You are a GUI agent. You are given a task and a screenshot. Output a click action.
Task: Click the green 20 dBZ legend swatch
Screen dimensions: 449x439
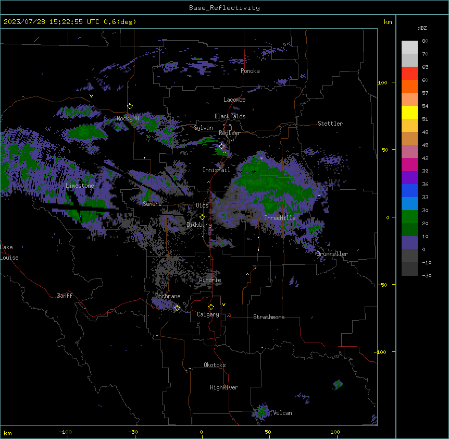click(409, 217)
